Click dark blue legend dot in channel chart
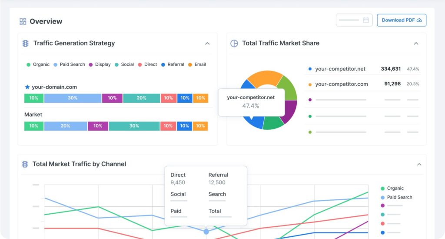 (x=382, y=233)
